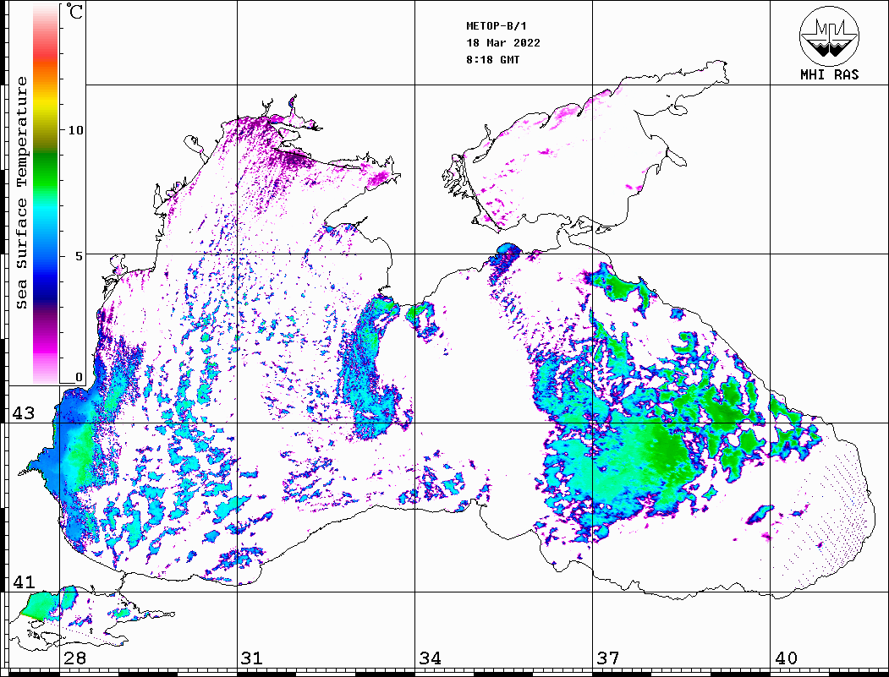The image size is (889, 677).
Task: Click the '8:18 GMT' time text
Action: [492, 60]
